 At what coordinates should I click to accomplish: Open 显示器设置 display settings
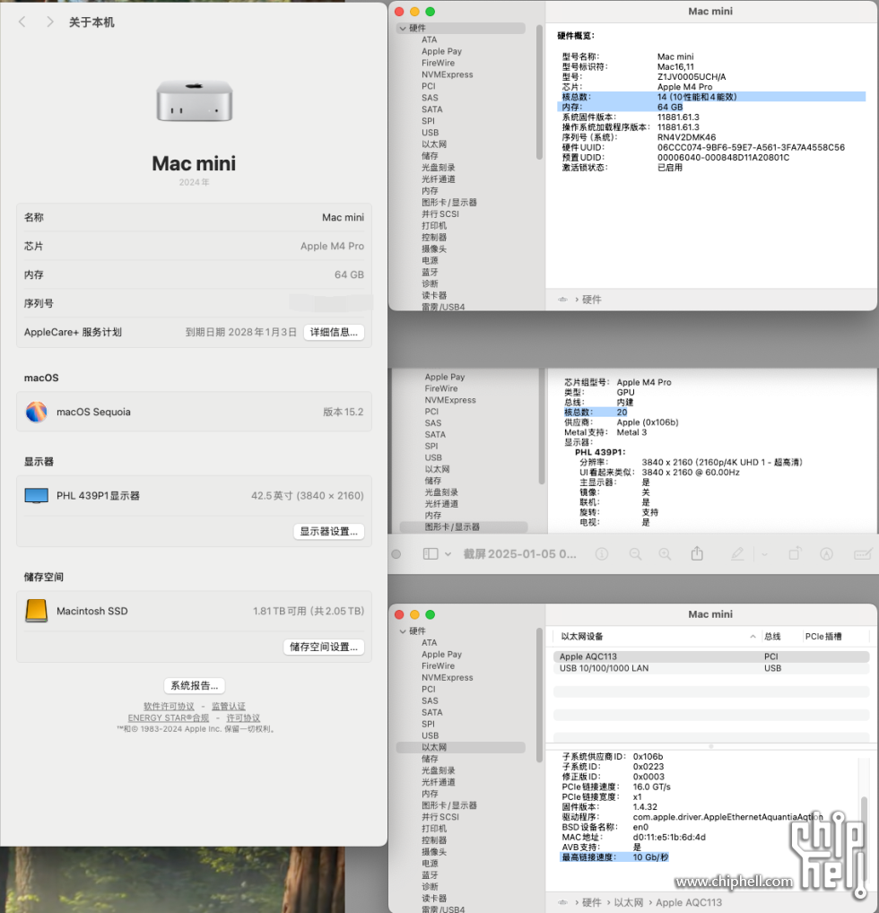[328, 531]
